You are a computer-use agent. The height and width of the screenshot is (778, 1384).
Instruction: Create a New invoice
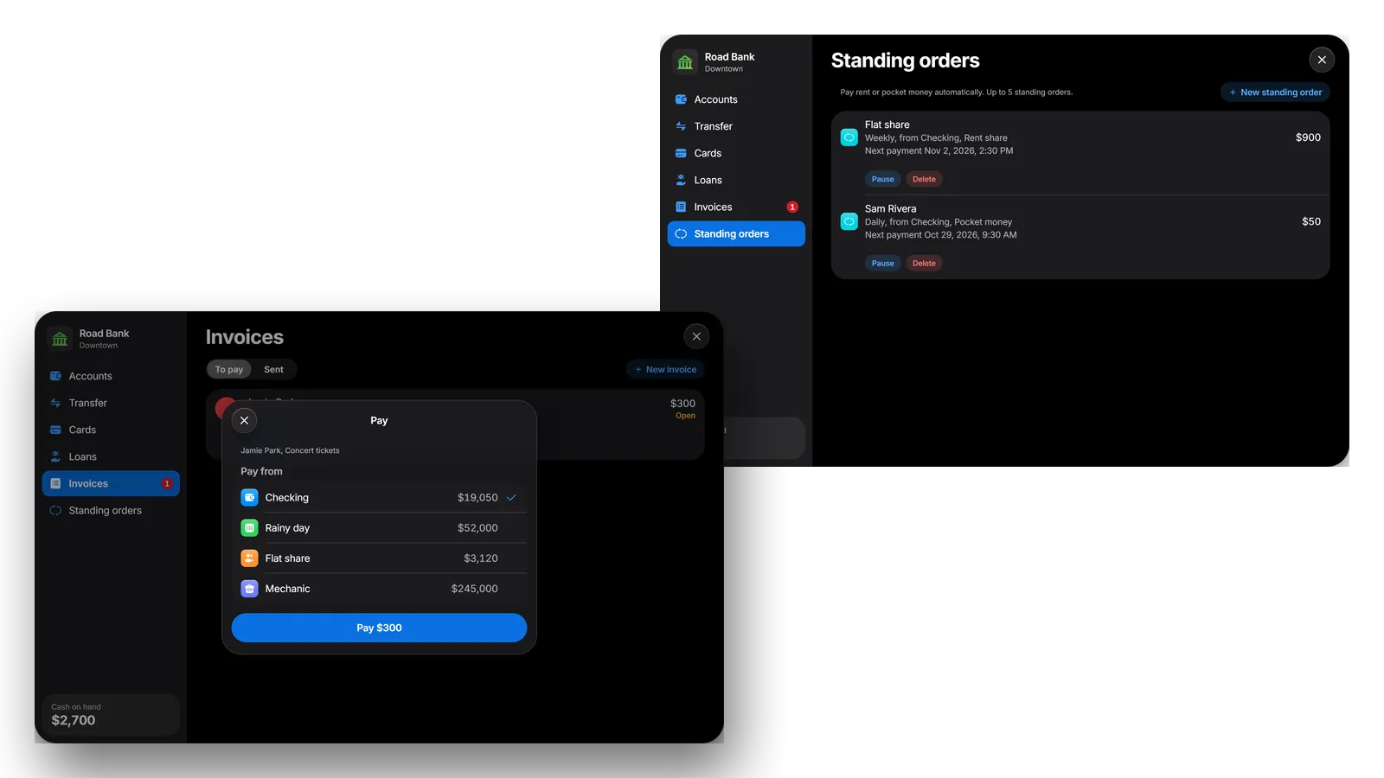665,369
